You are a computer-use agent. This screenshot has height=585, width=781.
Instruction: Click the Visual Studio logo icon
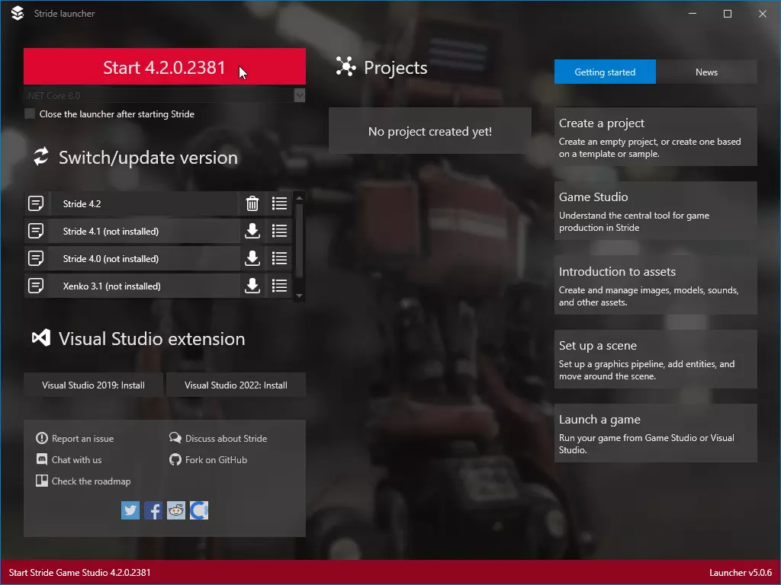(41, 338)
